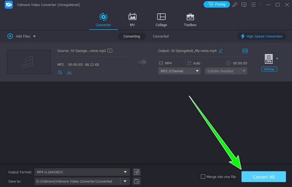The height and width of the screenshot is (187, 292).
Task: Open the Collage tab
Action: [x=161, y=20]
